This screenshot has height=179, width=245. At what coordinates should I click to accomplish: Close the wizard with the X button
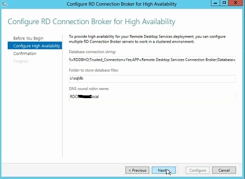pos(235,3)
